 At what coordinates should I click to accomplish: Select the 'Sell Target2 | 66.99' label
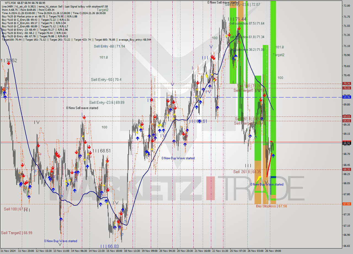17,233
